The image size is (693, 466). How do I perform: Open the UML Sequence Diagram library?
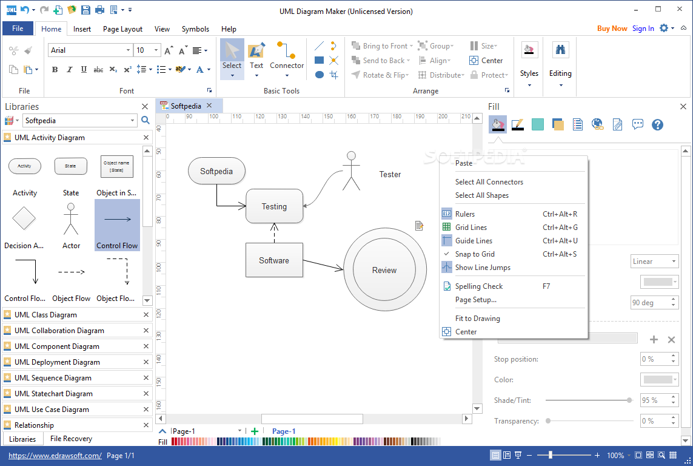point(53,378)
